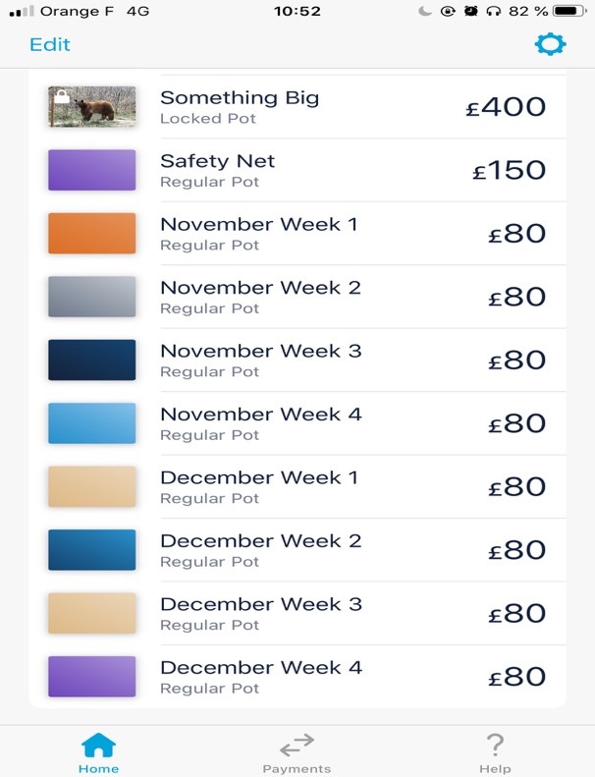
Task: Tap the headphones status icon
Action: coord(494,11)
